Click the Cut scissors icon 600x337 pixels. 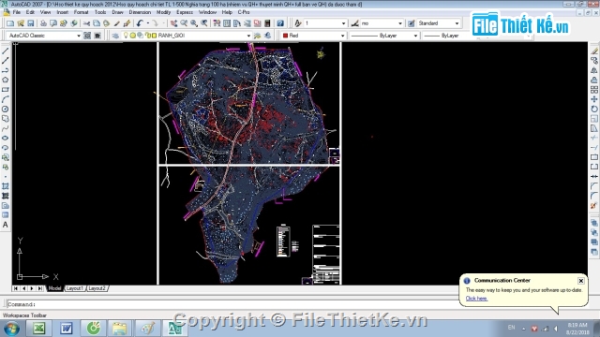pyautogui.click(x=86, y=23)
